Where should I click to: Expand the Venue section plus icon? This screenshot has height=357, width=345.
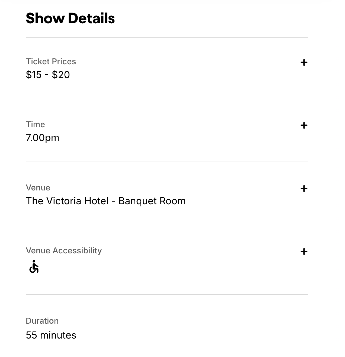304,189
